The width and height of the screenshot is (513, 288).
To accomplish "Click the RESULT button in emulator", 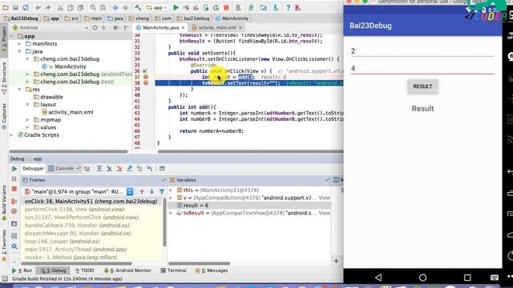I will tap(422, 86).
